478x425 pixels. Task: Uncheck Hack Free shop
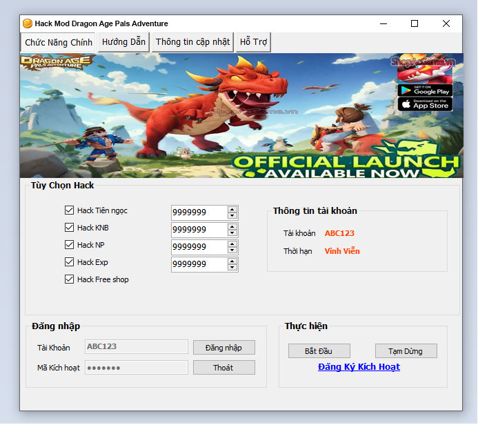point(69,279)
